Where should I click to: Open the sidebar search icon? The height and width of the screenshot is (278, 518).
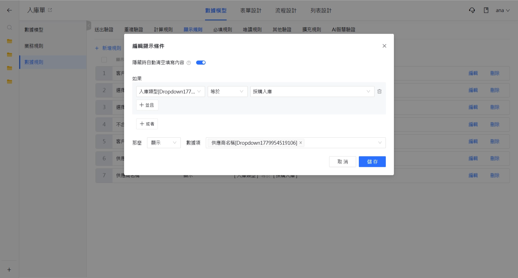[x=9, y=28]
